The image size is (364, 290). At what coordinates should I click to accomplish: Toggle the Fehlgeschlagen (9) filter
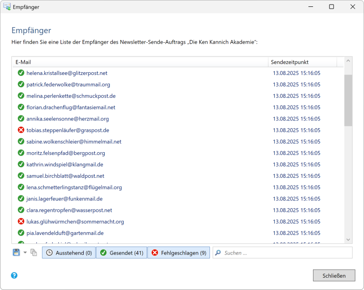[x=178, y=253]
